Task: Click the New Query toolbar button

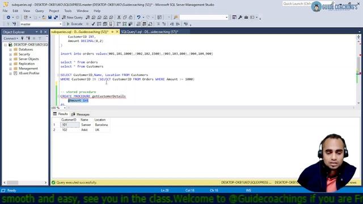Action: 72,18
